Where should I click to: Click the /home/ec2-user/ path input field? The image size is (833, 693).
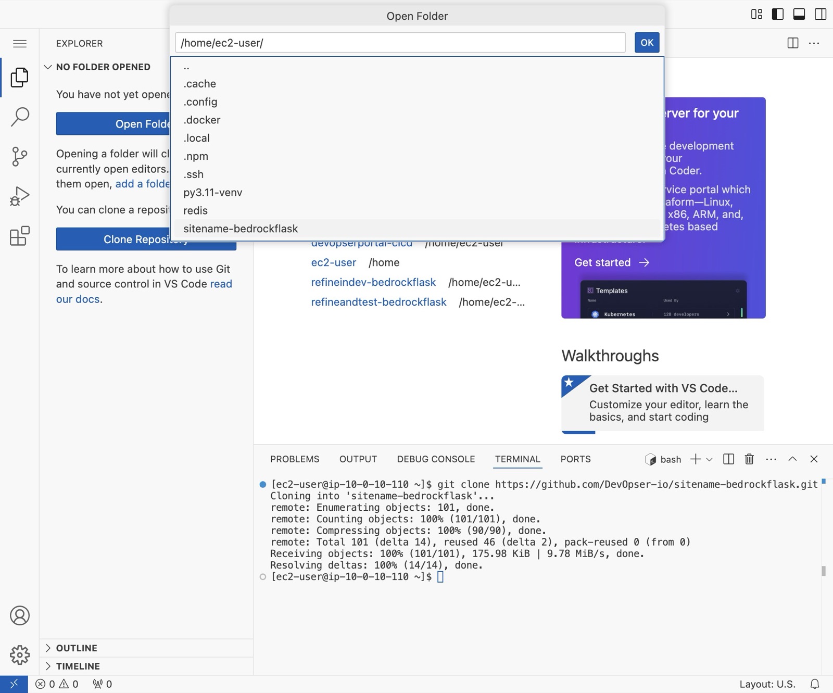(400, 43)
